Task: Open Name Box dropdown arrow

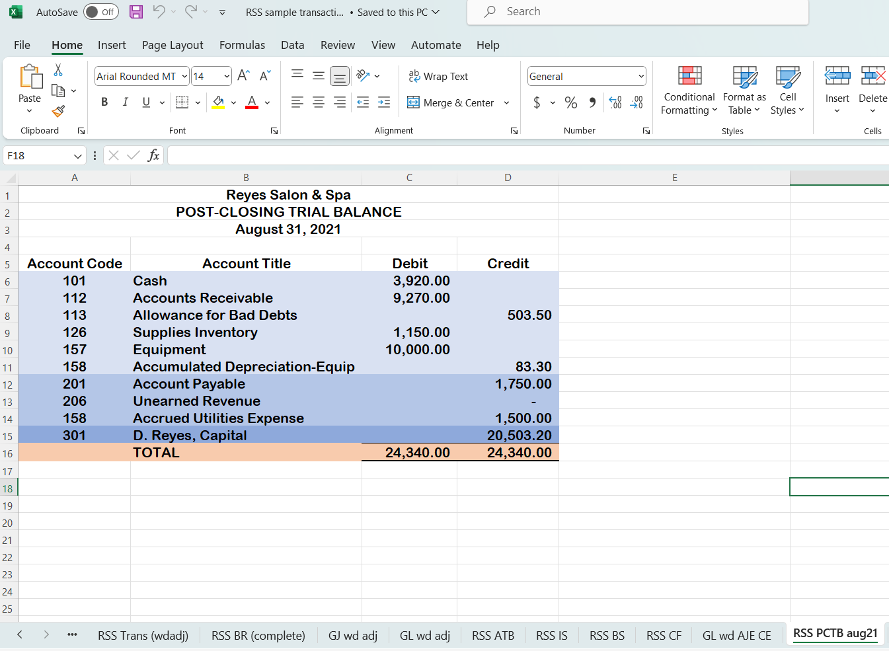Action: pos(77,156)
